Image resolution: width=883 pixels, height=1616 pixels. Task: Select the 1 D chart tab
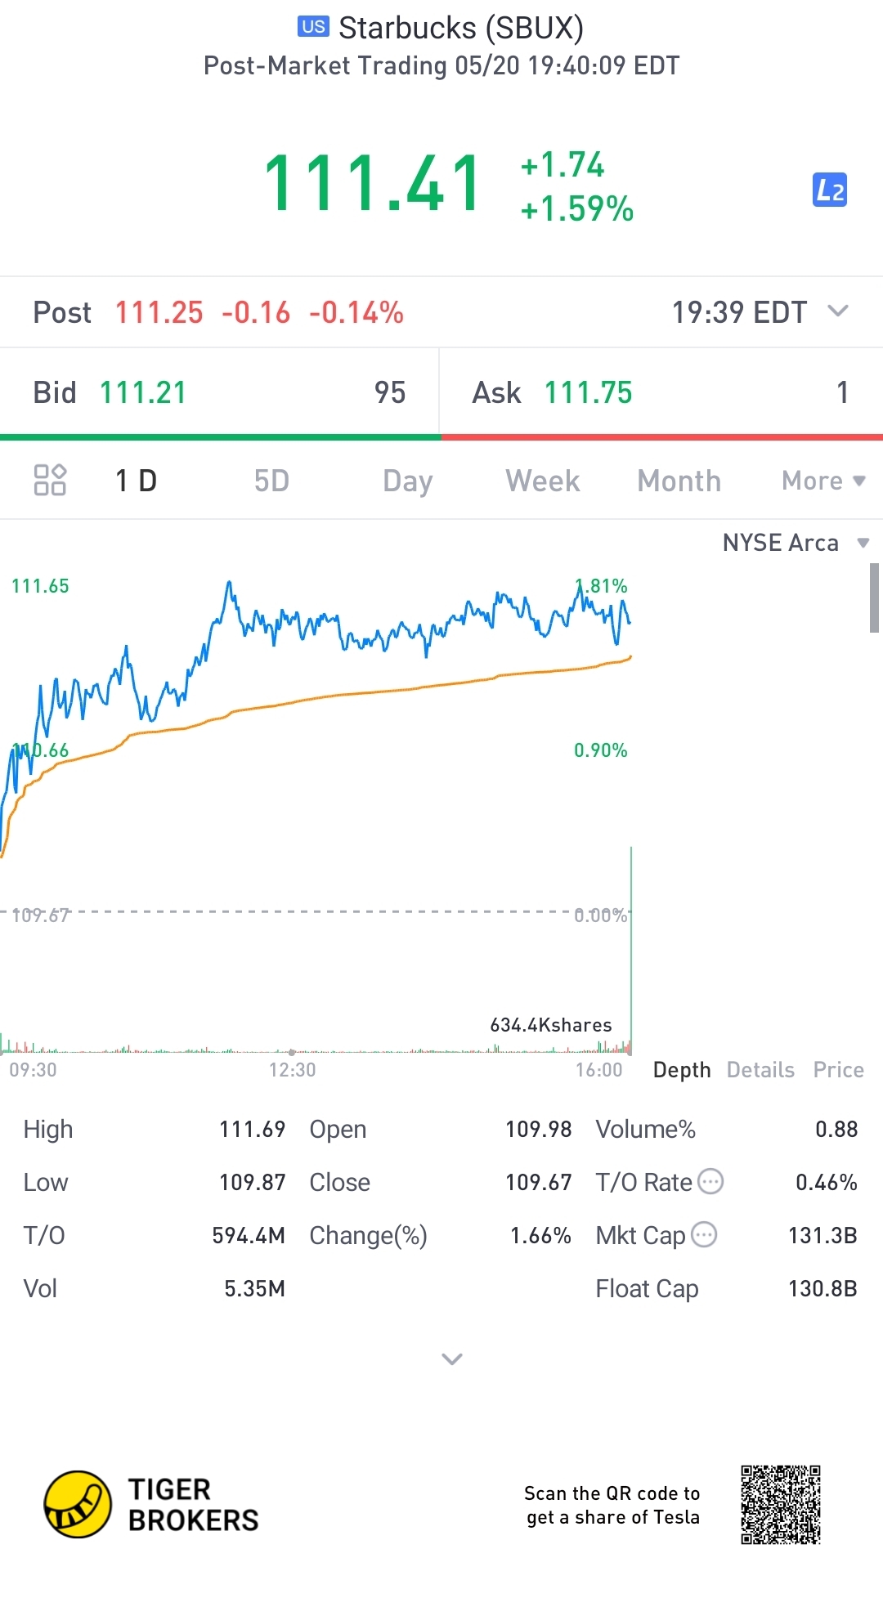point(136,481)
